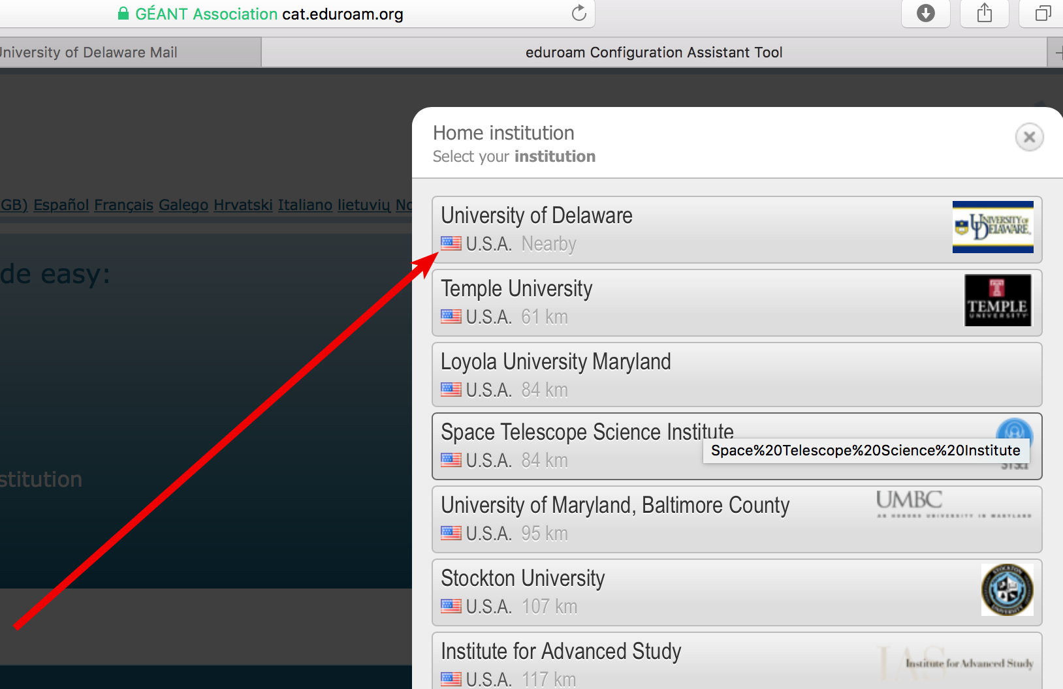Click the USA flag under Stockton University
The width and height of the screenshot is (1063, 689).
pyautogui.click(x=451, y=606)
